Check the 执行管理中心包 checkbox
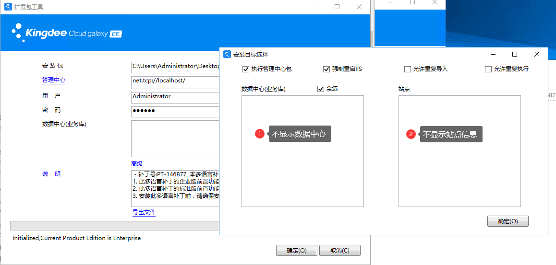This screenshot has width=556, height=265. (x=246, y=69)
